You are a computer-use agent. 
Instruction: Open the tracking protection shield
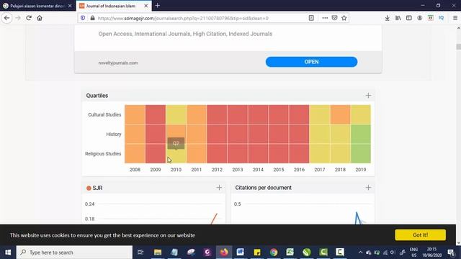coord(83,18)
